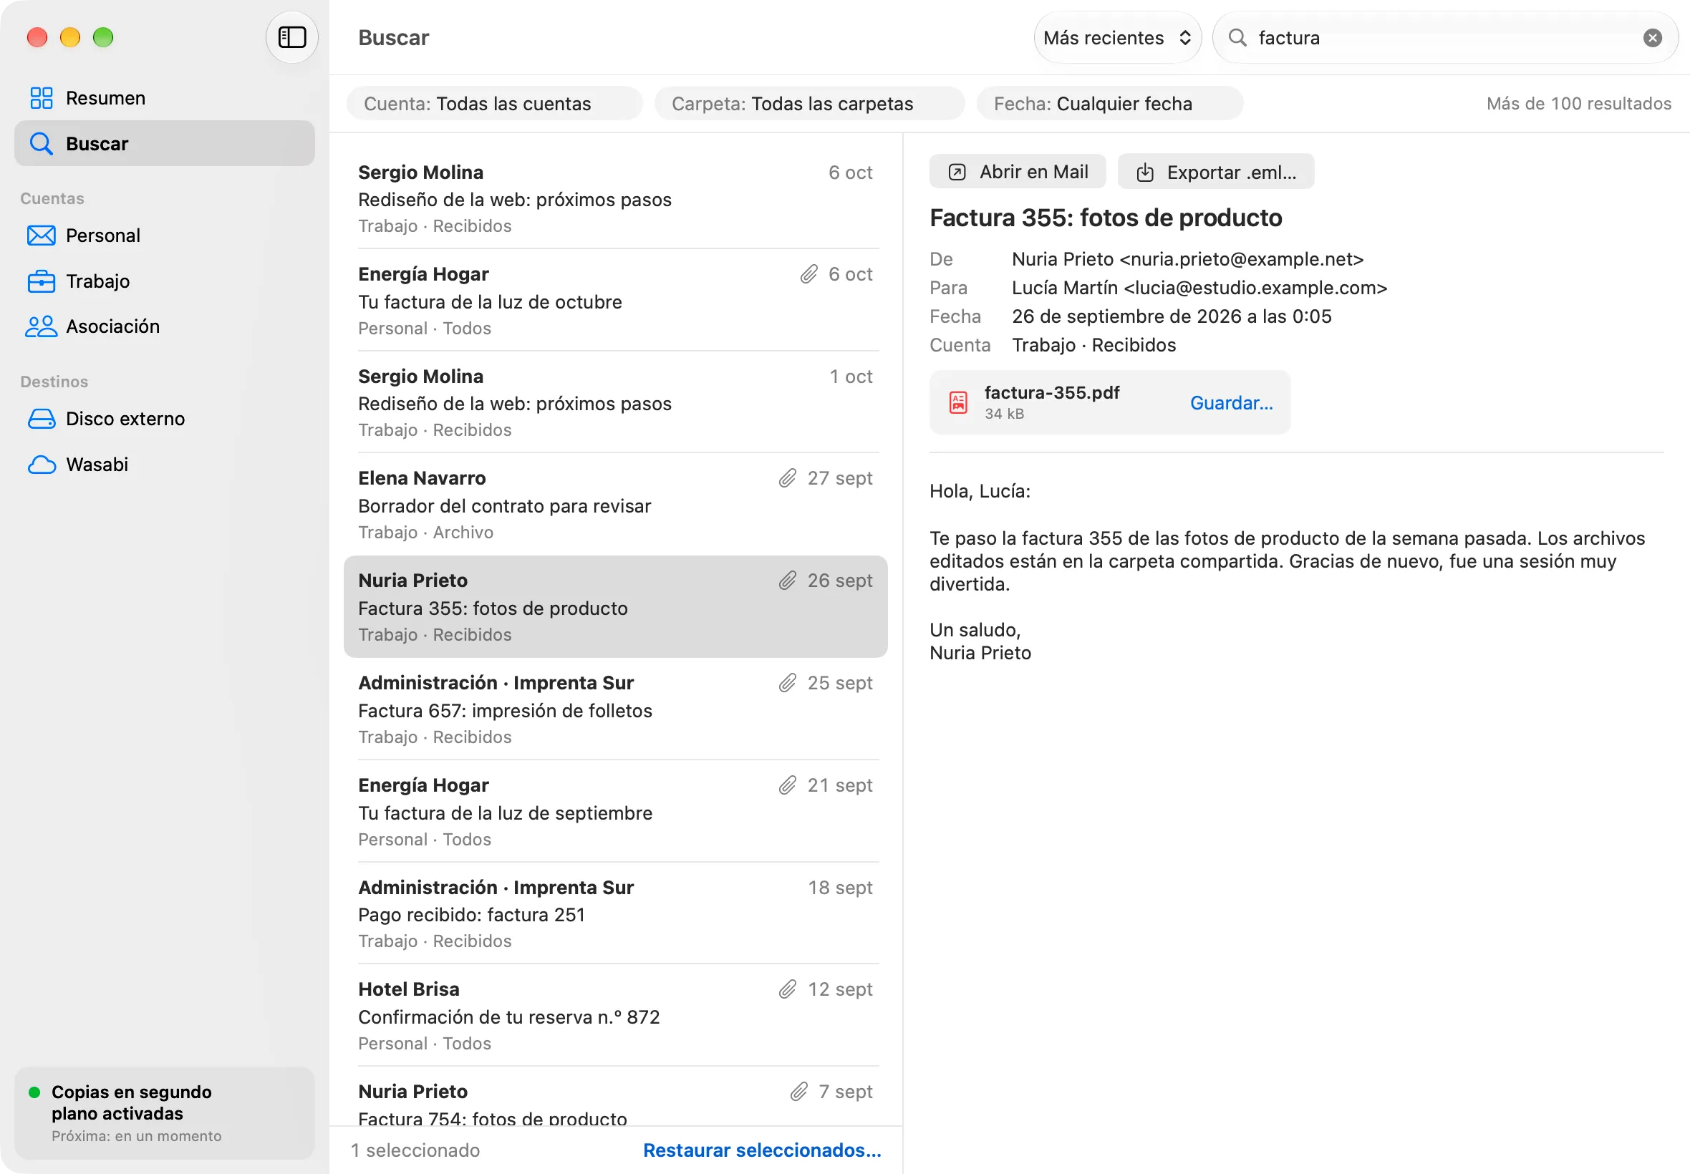Select Sergio Molina's 6 oct email
Screen dimensions: 1690x1174
point(615,198)
